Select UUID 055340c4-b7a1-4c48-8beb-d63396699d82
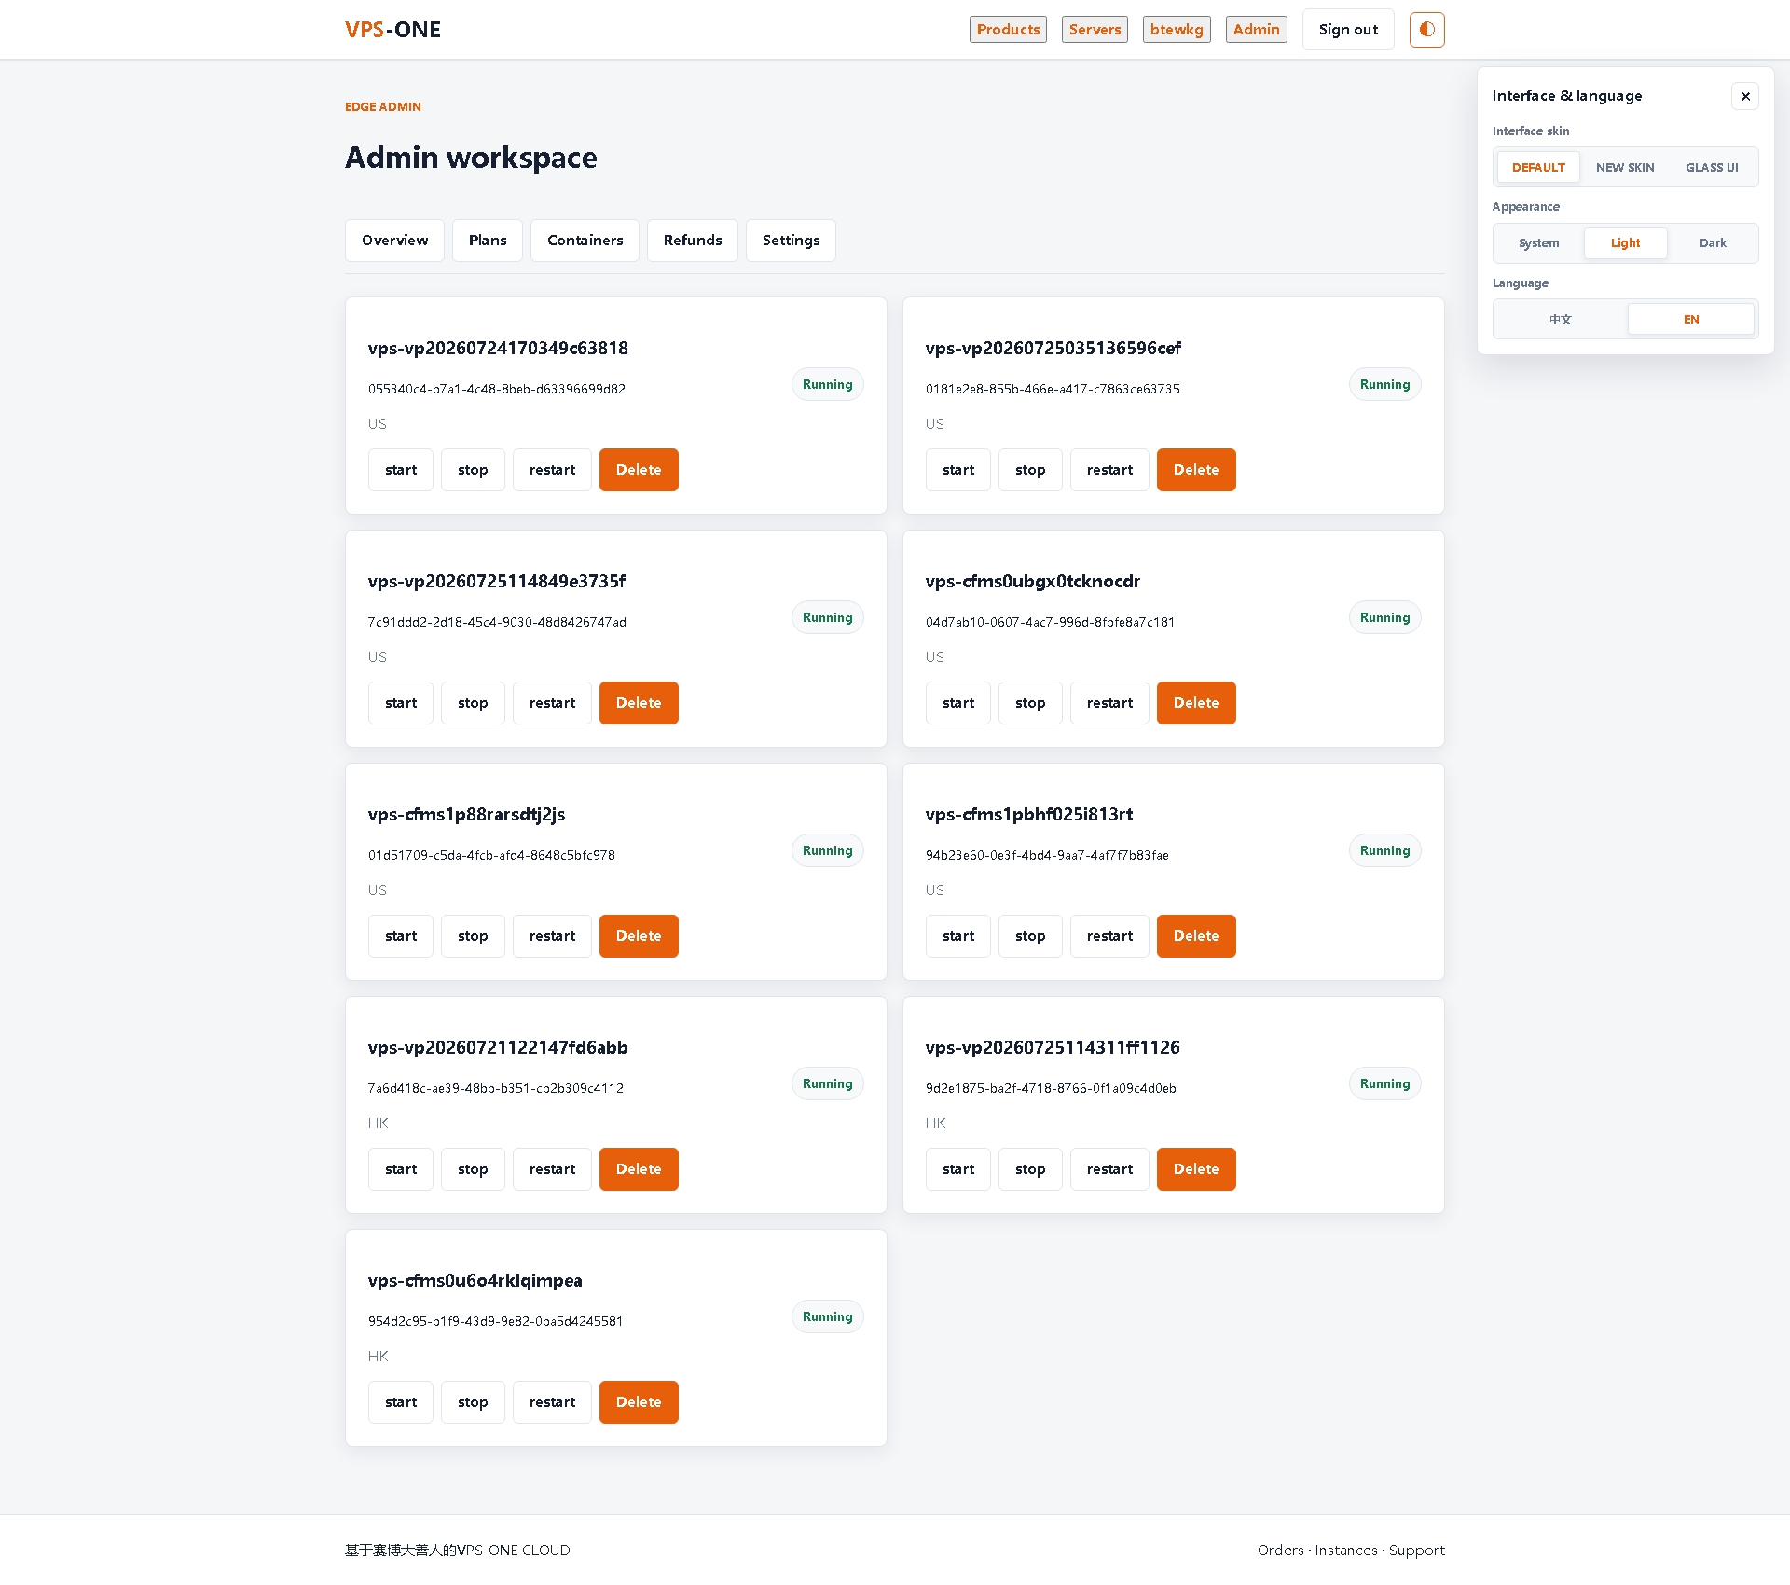The height and width of the screenshot is (1585, 1790). pos(497,389)
